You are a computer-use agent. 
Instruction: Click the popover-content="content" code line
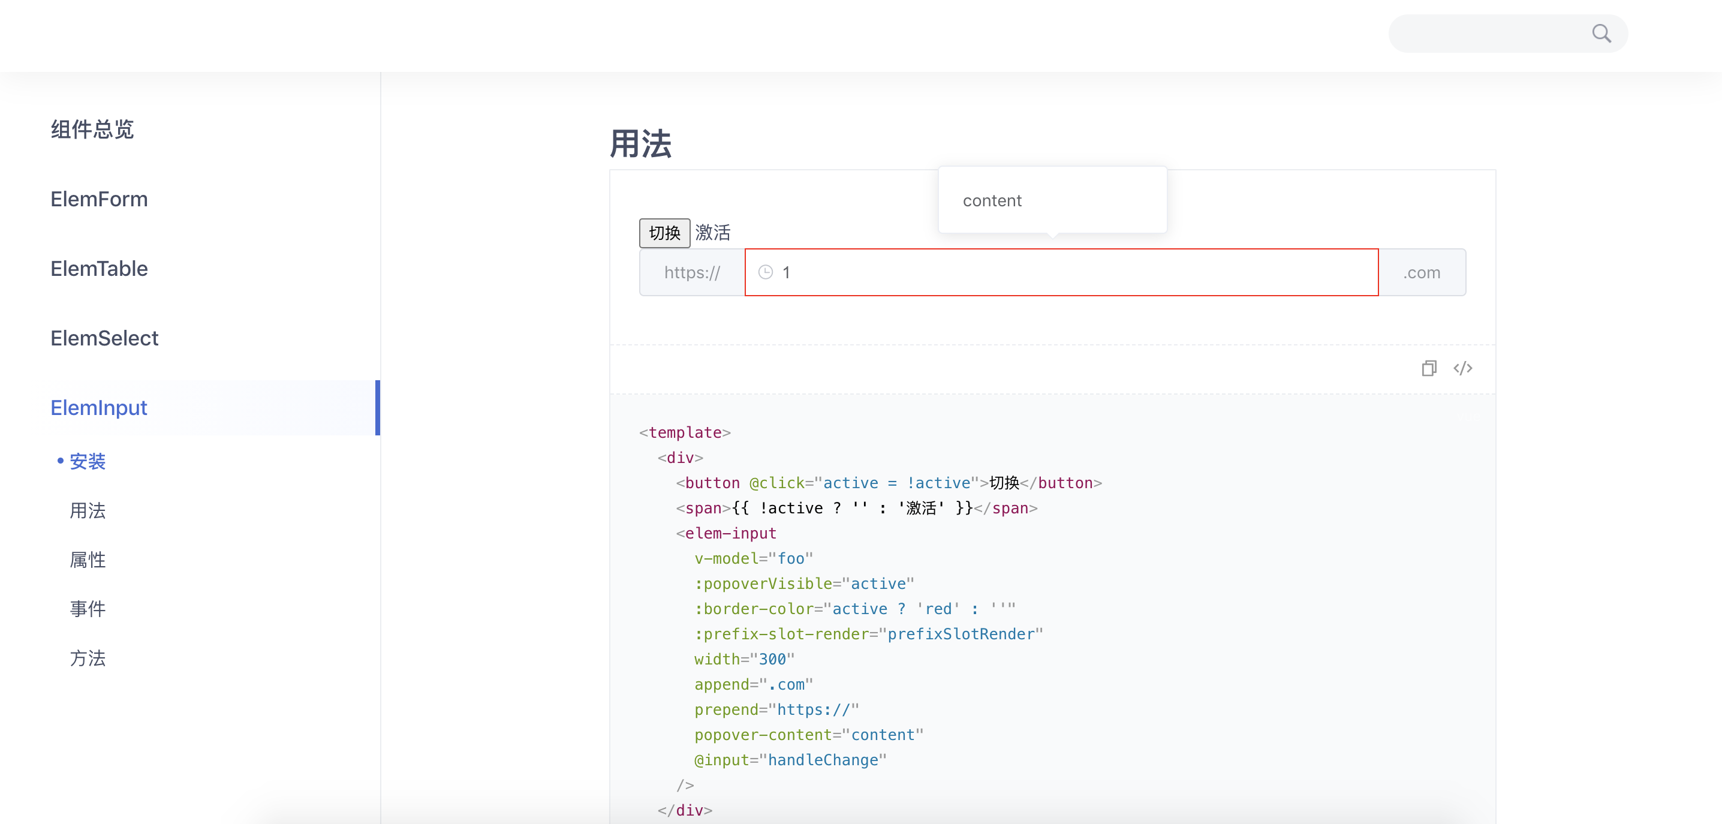(x=809, y=735)
